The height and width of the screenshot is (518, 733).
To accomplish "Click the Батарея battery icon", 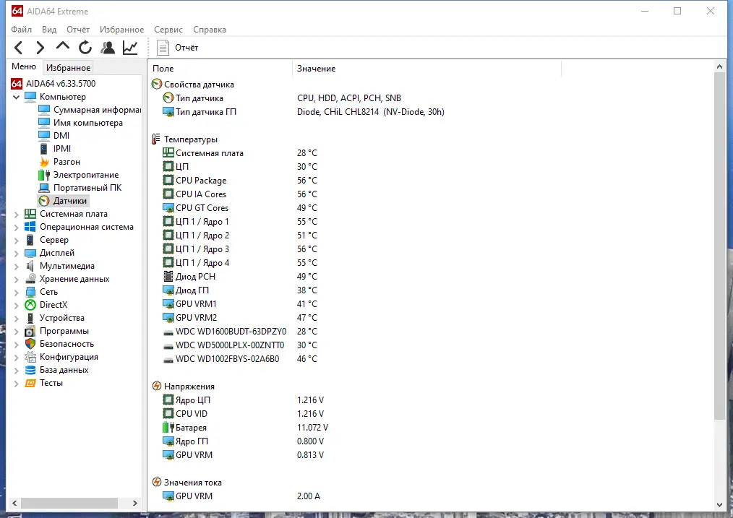I will [168, 428].
